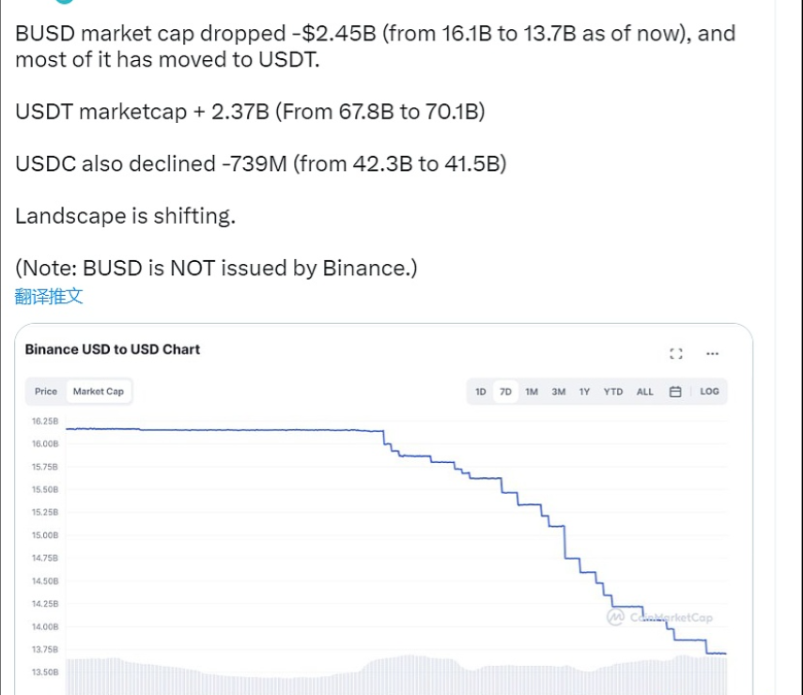
Task: Switch chart to Price view
Action: [x=46, y=392]
